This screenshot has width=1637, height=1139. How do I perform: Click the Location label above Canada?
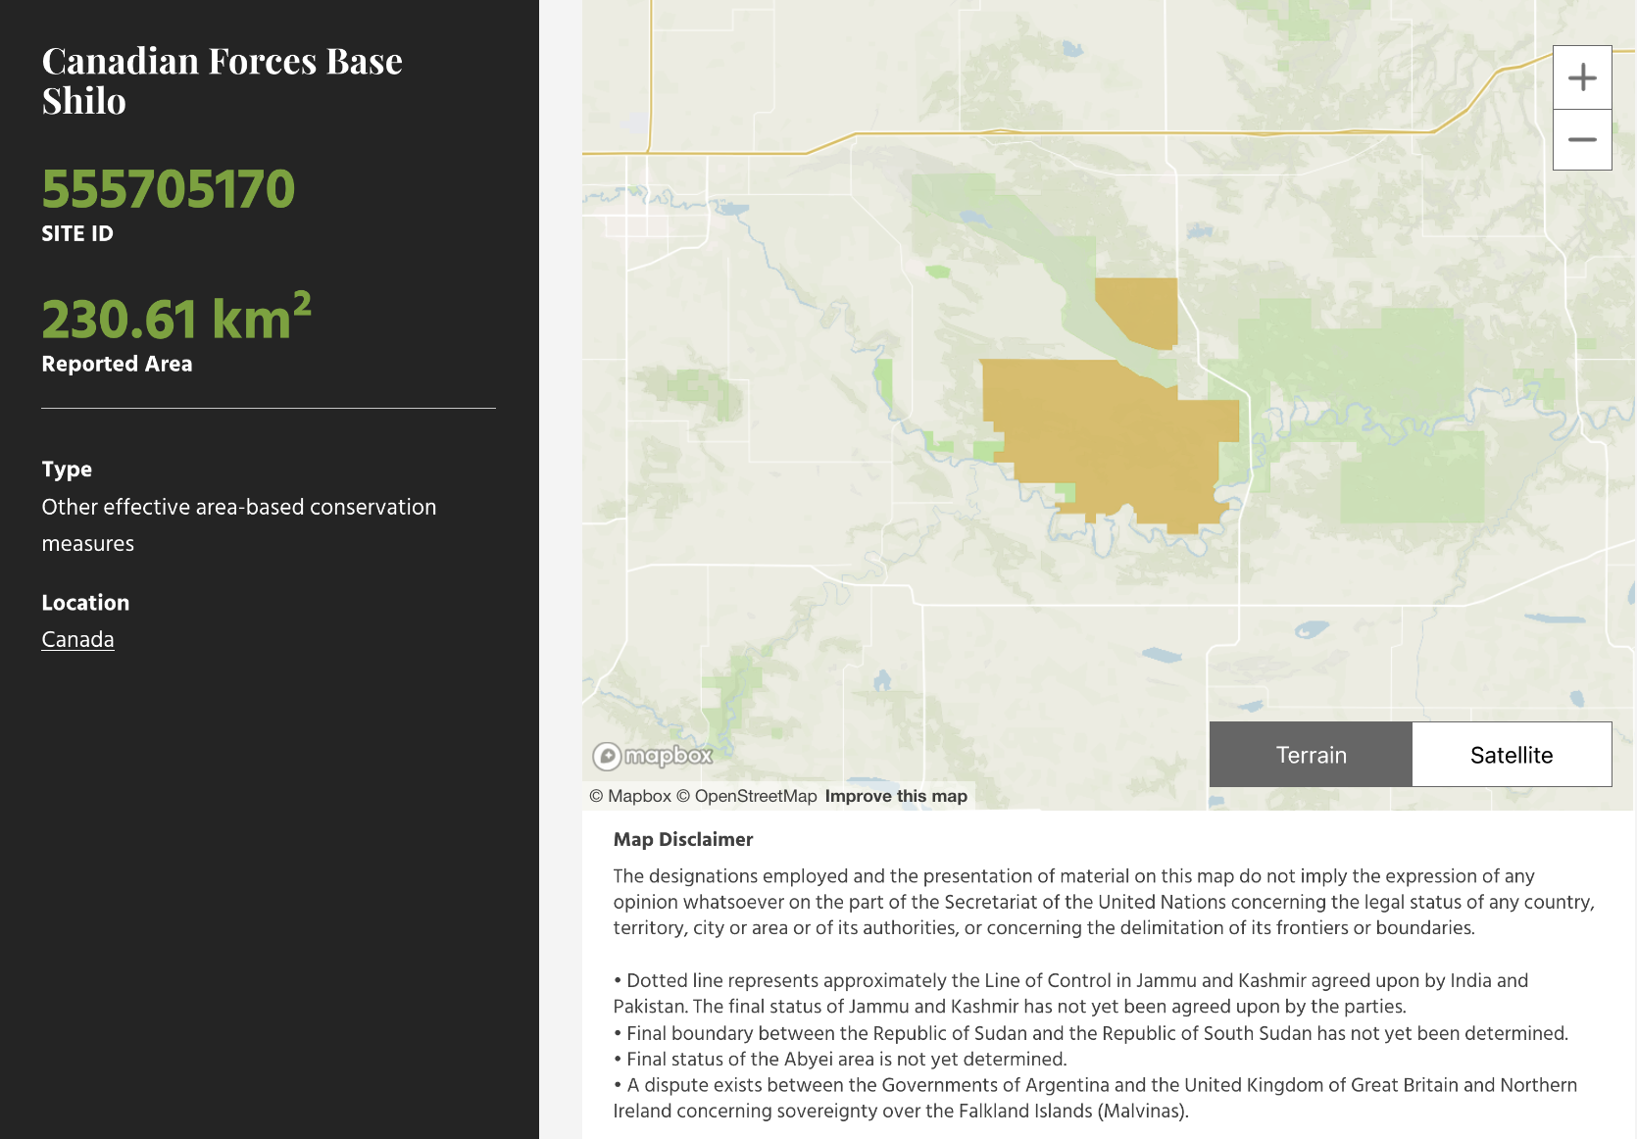[85, 603]
